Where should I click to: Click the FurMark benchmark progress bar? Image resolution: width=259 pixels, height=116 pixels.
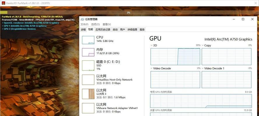129,12
